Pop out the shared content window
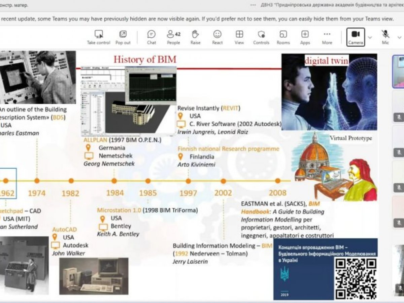404x303 pixels. point(123,34)
